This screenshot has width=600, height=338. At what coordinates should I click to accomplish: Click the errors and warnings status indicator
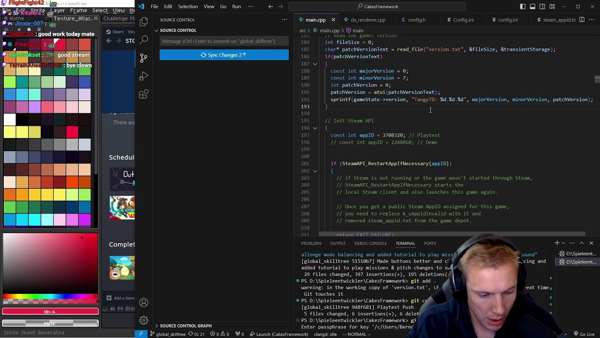[x=221, y=334]
